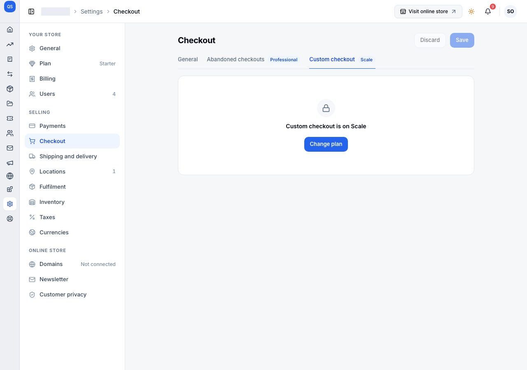Go to Settings in the breadcrumb

(91, 12)
